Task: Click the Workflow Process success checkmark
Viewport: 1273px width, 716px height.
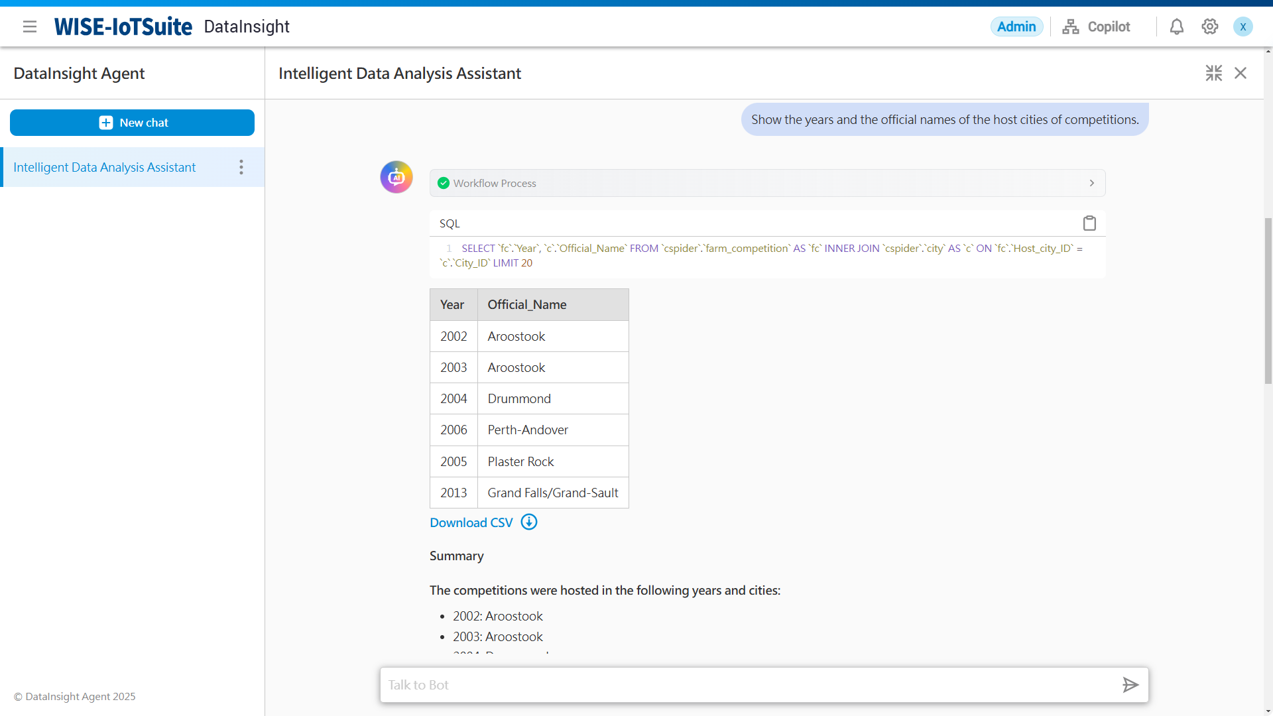Action: (444, 183)
